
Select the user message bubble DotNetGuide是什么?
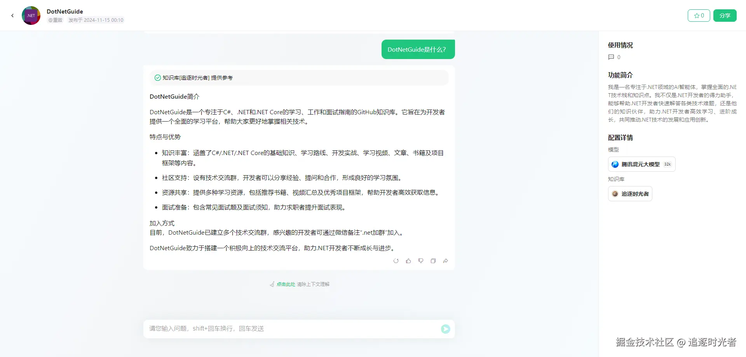click(x=418, y=49)
